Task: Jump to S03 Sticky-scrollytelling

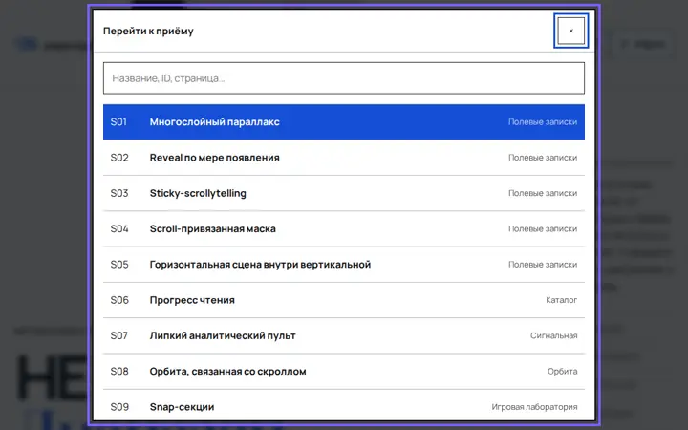Action: click(344, 193)
